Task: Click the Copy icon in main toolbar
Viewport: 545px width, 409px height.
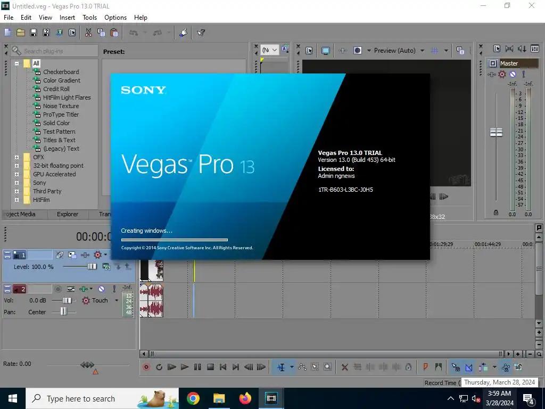Action: tap(101, 32)
